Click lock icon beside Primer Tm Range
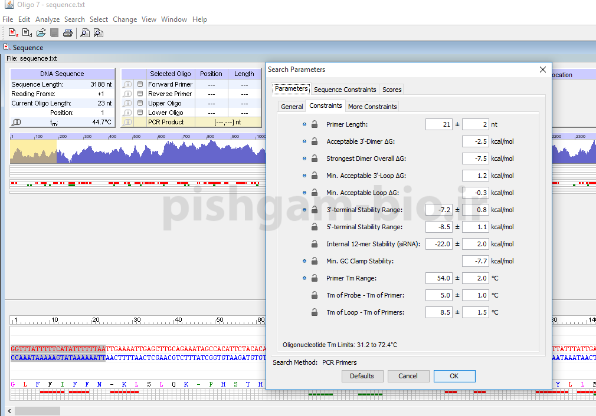The height and width of the screenshot is (416, 596). coord(315,278)
